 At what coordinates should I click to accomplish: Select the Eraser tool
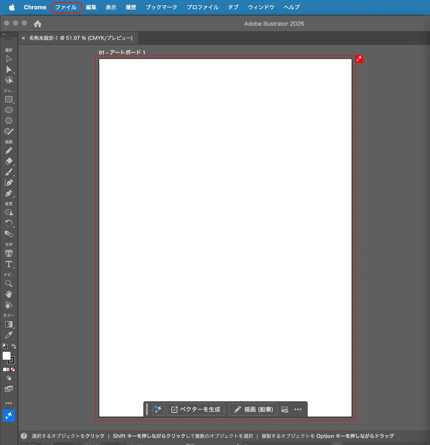(x=9, y=161)
